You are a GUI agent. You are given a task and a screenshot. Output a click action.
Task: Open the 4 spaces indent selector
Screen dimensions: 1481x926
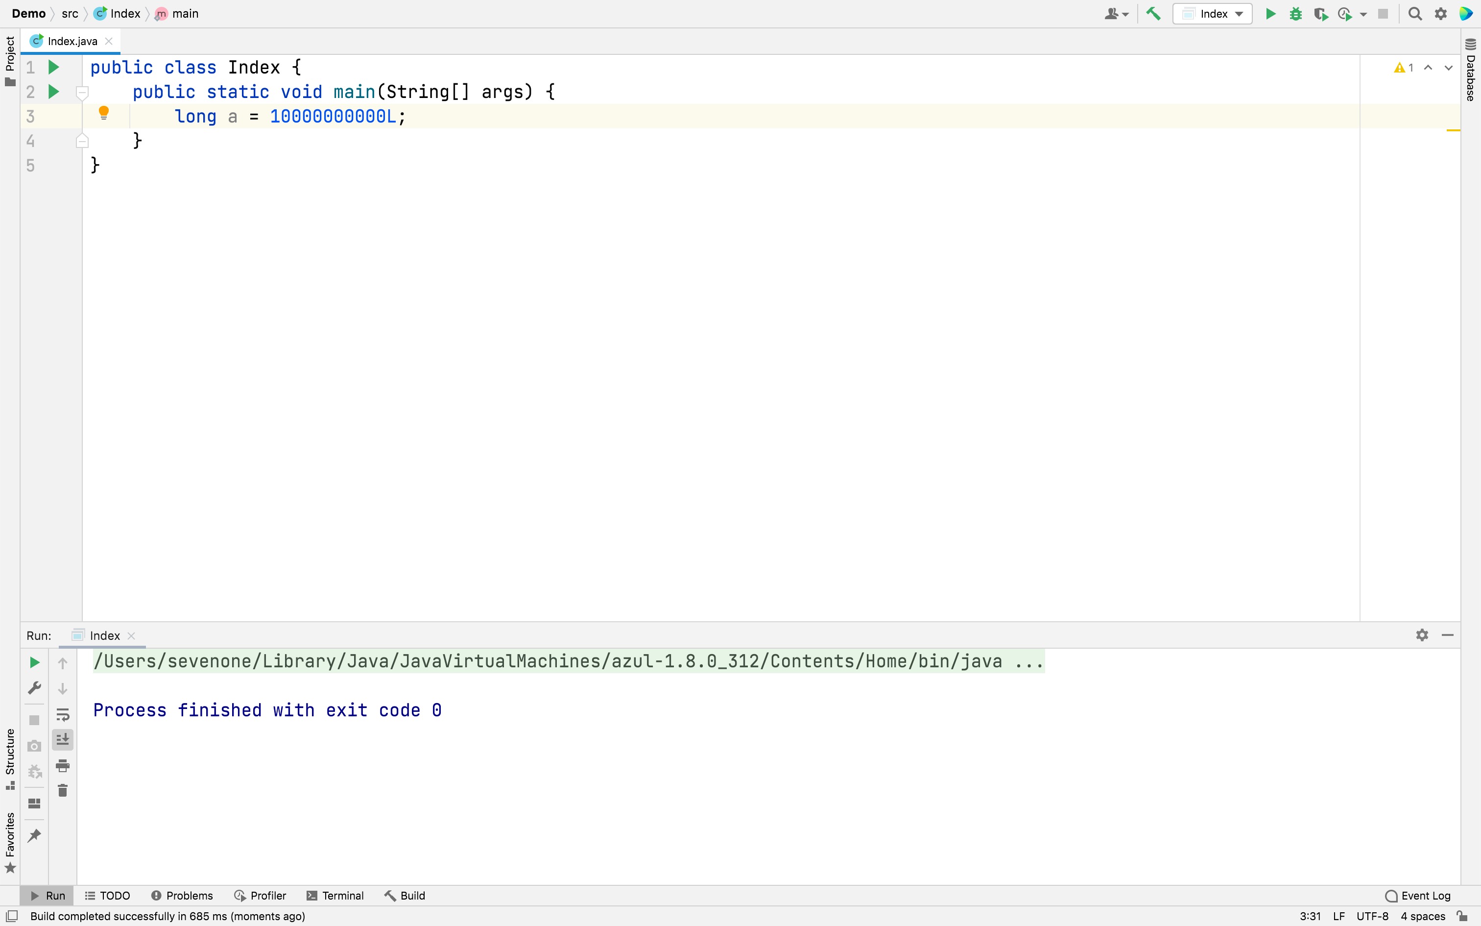(x=1422, y=916)
